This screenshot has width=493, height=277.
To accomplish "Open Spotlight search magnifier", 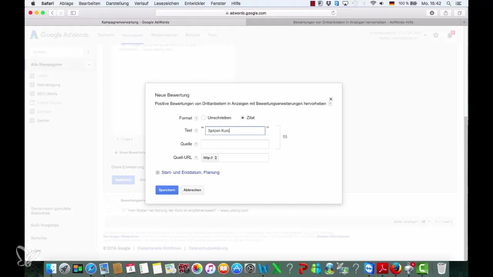I will point(449,3).
